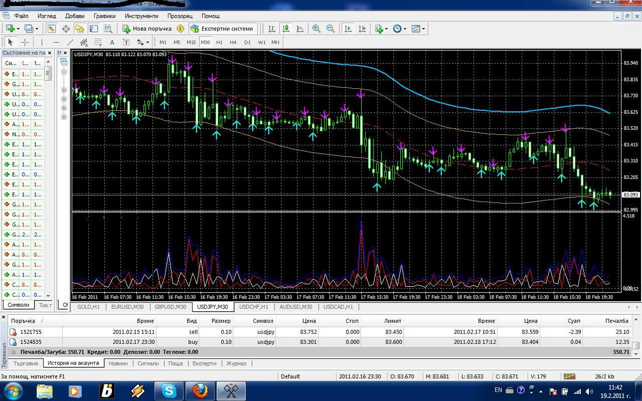Open the Файл menu

pos(22,16)
